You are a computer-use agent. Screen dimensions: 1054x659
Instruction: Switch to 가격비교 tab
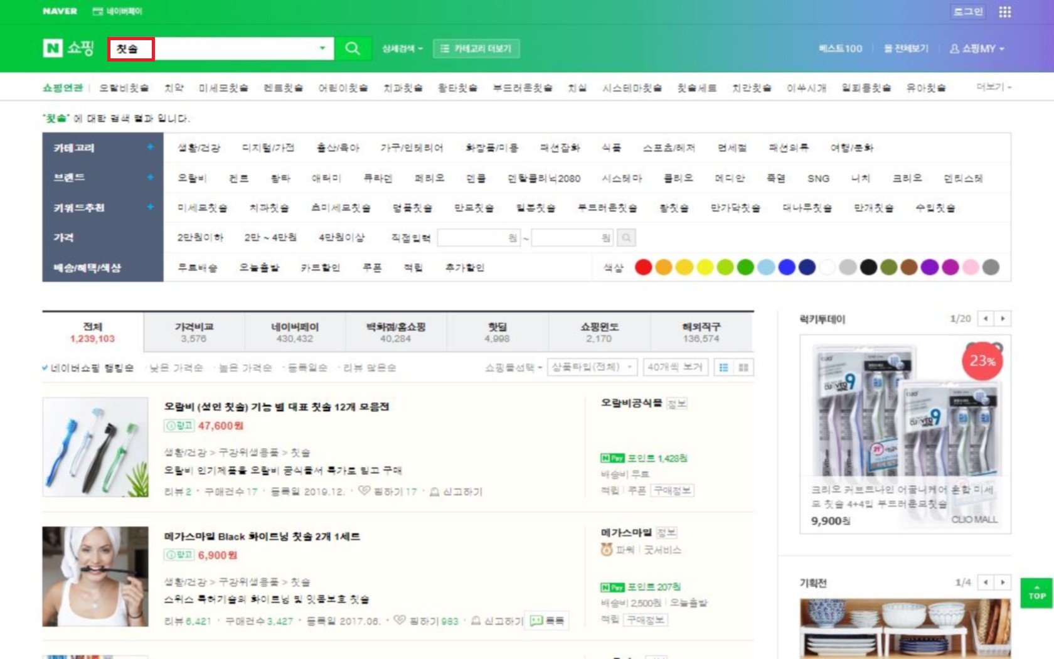(x=194, y=332)
